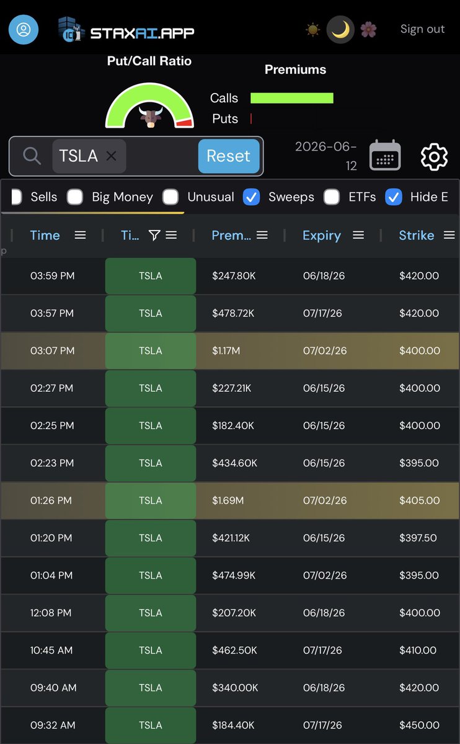Click the 02:27 PM time cell
The image size is (460, 744).
[x=52, y=388]
